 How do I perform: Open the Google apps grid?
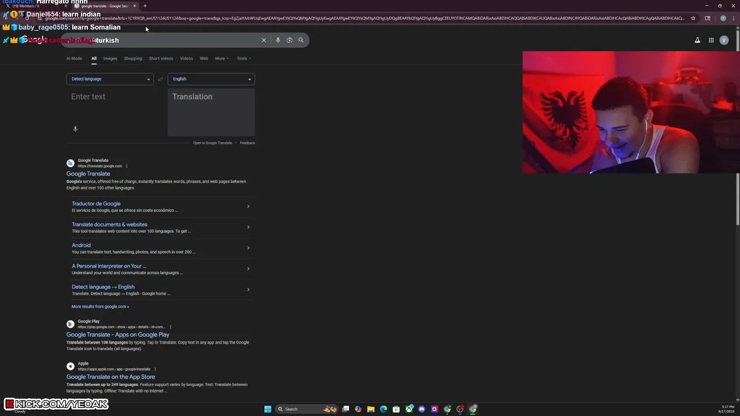[x=711, y=40]
